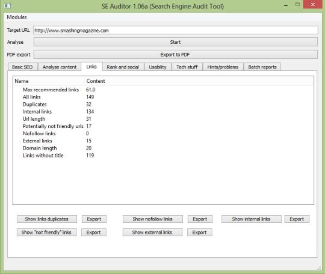This screenshot has width=325, height=274.
Task: Click the value 134 for Internal links
Action: [x=90, y=112]
